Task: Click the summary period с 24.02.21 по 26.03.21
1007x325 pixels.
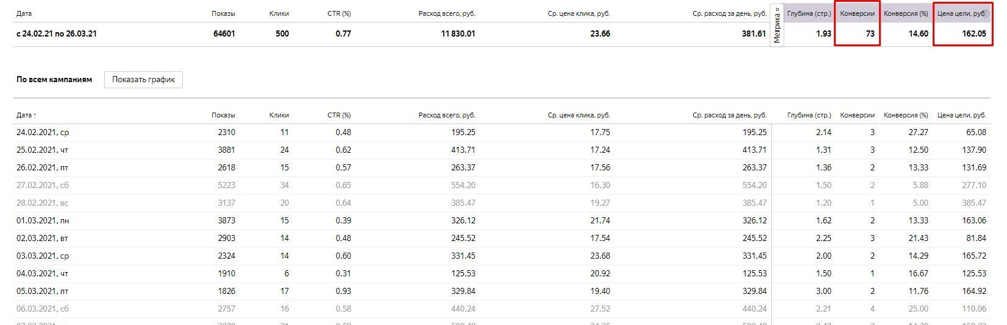Action: tap(56, 33)
